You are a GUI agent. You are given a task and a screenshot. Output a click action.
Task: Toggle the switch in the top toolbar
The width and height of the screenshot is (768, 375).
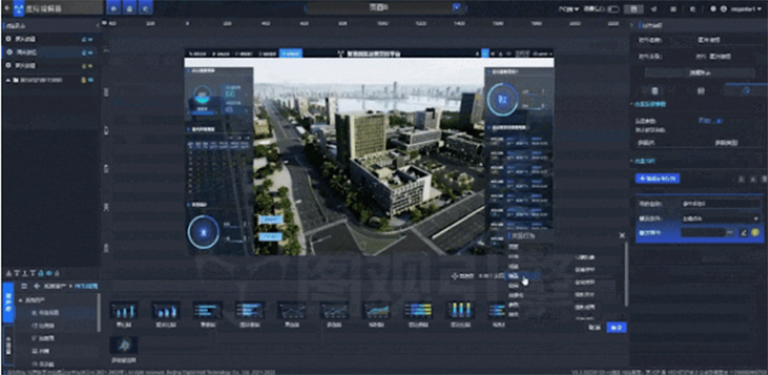tap(613, 9)
